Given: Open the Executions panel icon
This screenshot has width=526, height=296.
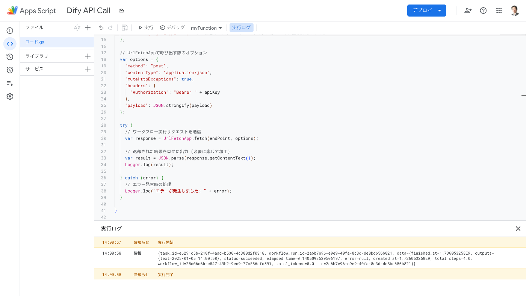Looking at the screenshot, I should (x=10, y=83).
